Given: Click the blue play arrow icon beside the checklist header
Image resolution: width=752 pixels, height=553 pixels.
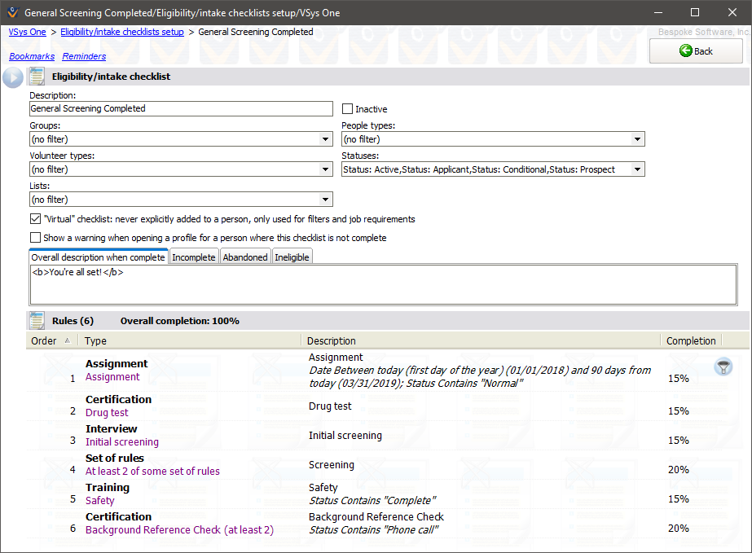Looking at the screenshot, I should click(12, 77).
